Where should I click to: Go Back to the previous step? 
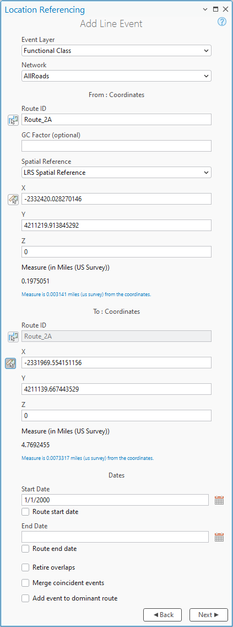[162, 615]
